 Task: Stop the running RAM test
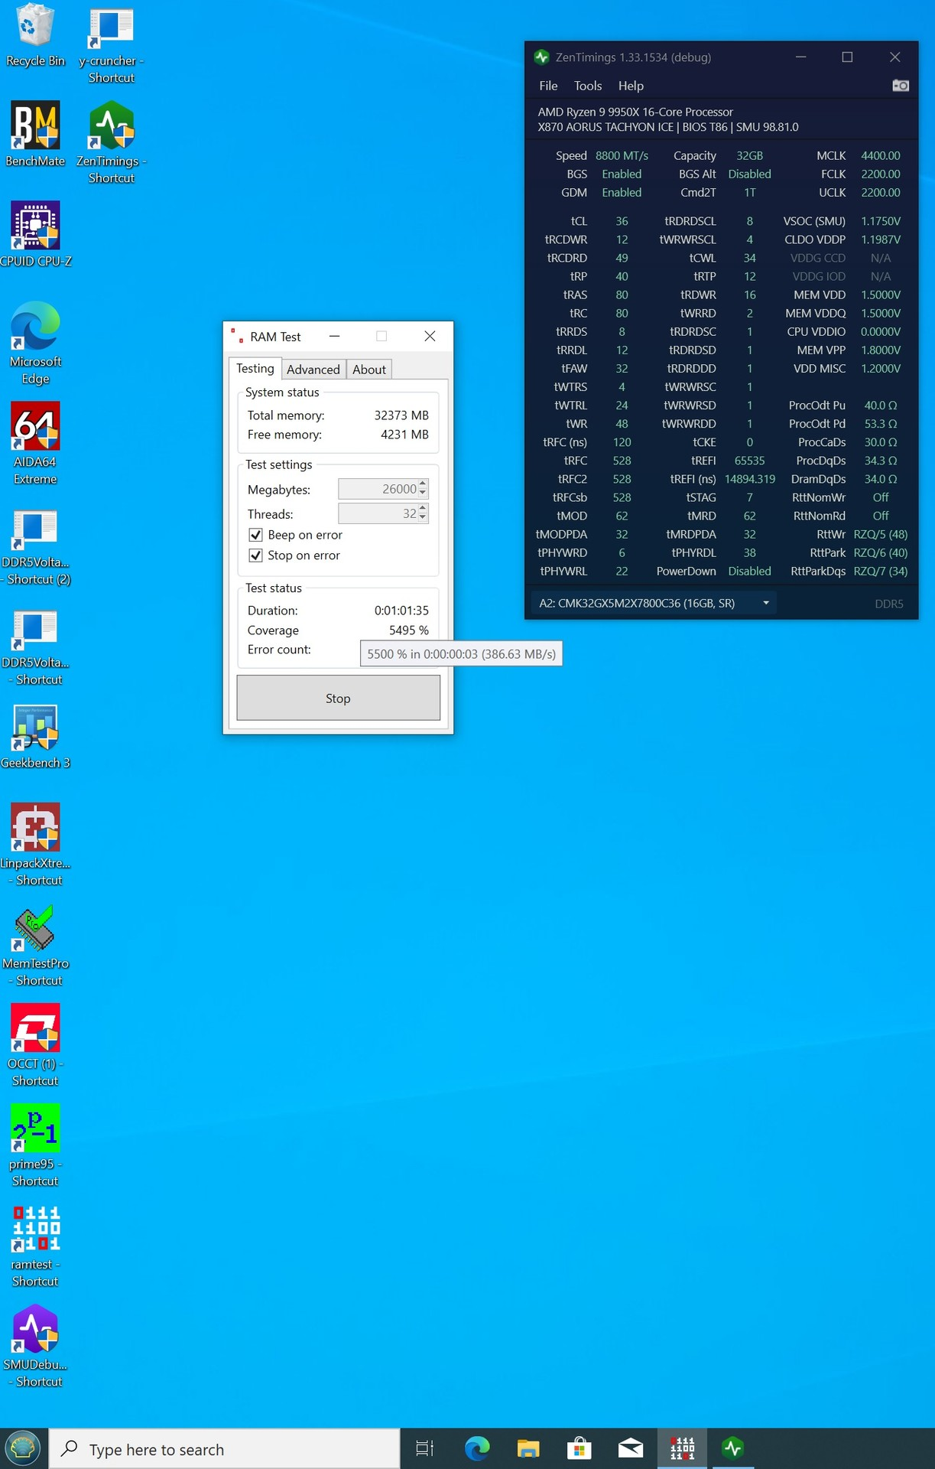(338, 698)
